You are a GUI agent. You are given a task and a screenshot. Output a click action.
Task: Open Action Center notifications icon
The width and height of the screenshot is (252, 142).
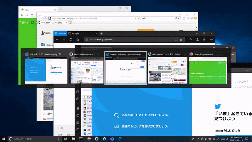coord(247,139)
